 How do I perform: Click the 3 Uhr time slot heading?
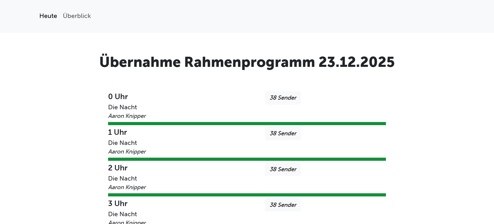(x=118, y=203)
